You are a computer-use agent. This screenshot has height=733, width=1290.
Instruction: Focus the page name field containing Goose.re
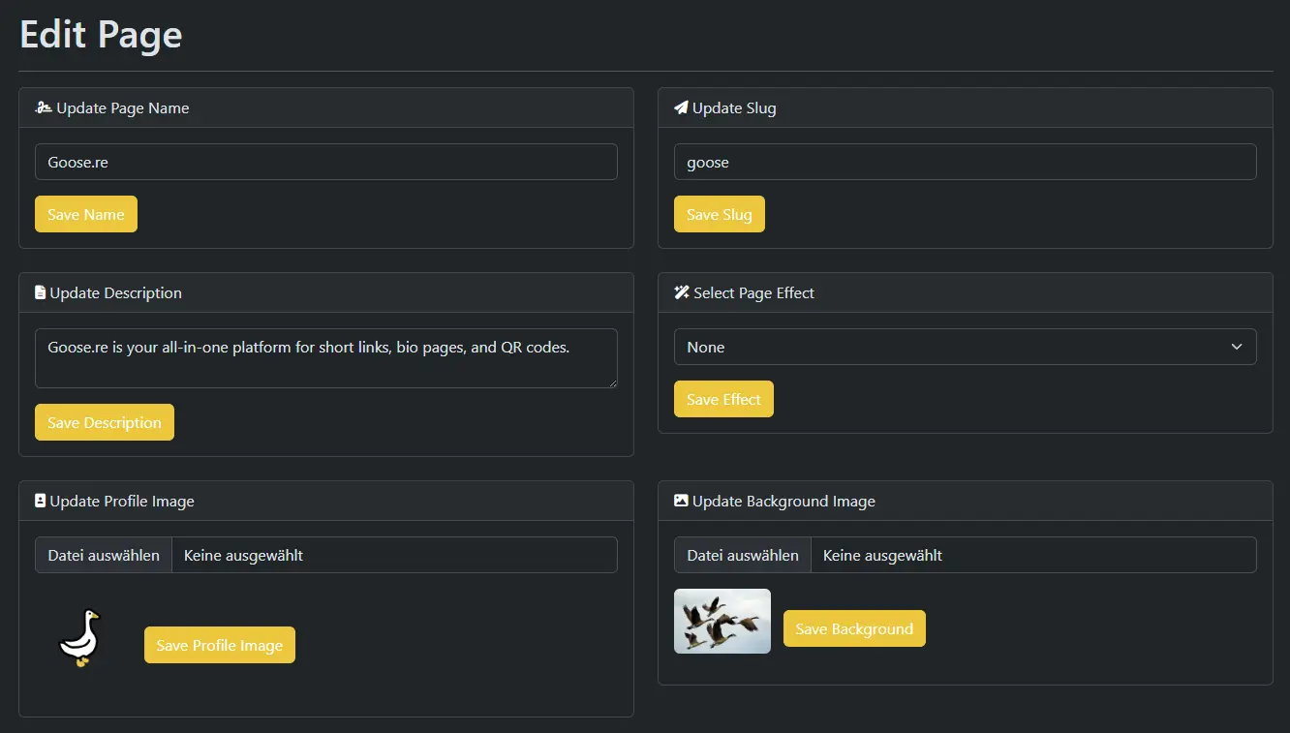tap(326, 162)
